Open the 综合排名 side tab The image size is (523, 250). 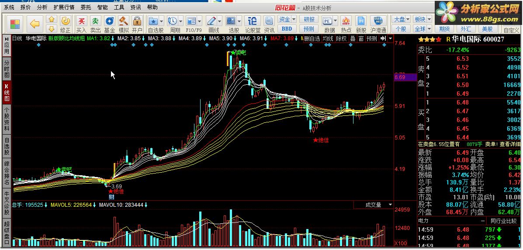click(x=7, y=173)
